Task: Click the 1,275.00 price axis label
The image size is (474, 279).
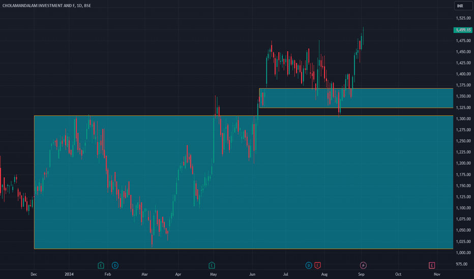Action: [x=463, y=130]
